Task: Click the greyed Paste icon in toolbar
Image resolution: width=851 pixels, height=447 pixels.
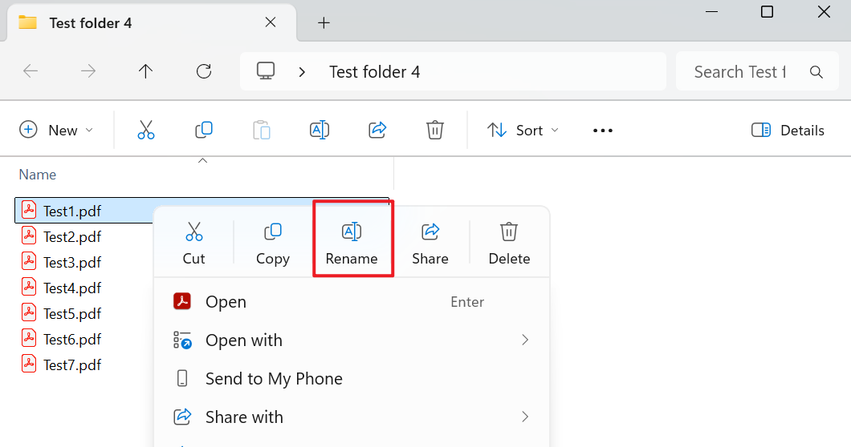Action: point(262,130)
